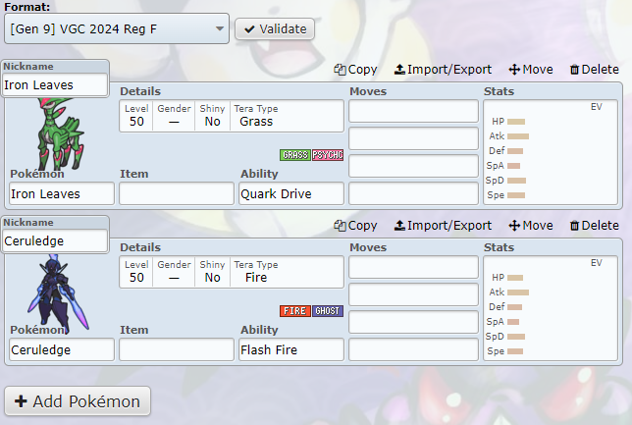632x425 pixels.
Task: Select third move slot for Iron Leaves
Action: [x=413, y=166]
